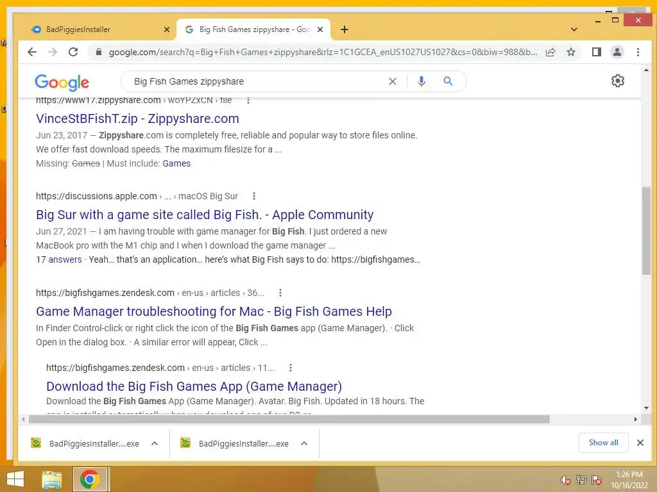Image resolution: width=657 pixels, height=492 pixels.
Task: Open options for zippyshare result
Action: point(248,101)
